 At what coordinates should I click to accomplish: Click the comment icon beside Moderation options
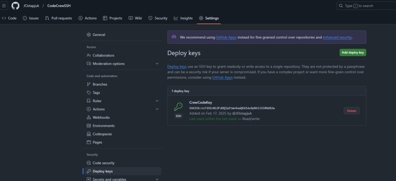(x=89, y=63)
